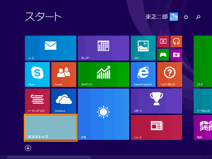Open user account menu 東芝二郎
212x159 pixels.
point(162,17)
